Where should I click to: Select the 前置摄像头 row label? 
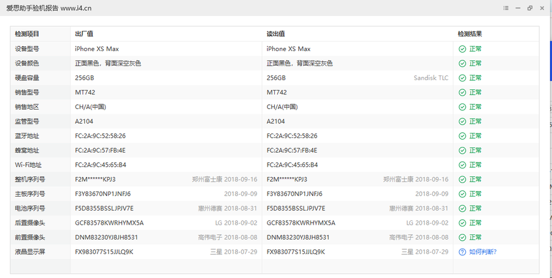click(30, 238)
